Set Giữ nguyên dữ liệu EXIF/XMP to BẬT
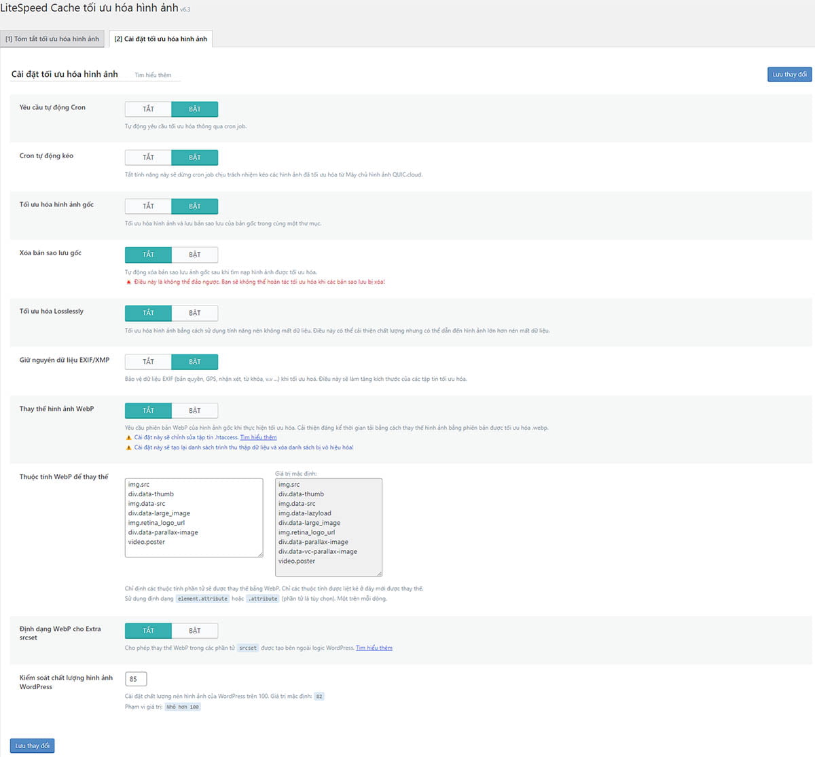Viewport: 815px width, 757px height. coord(195,362)
